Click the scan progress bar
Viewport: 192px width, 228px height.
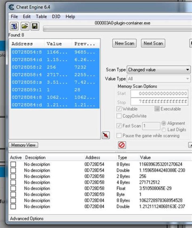point(117,29)
